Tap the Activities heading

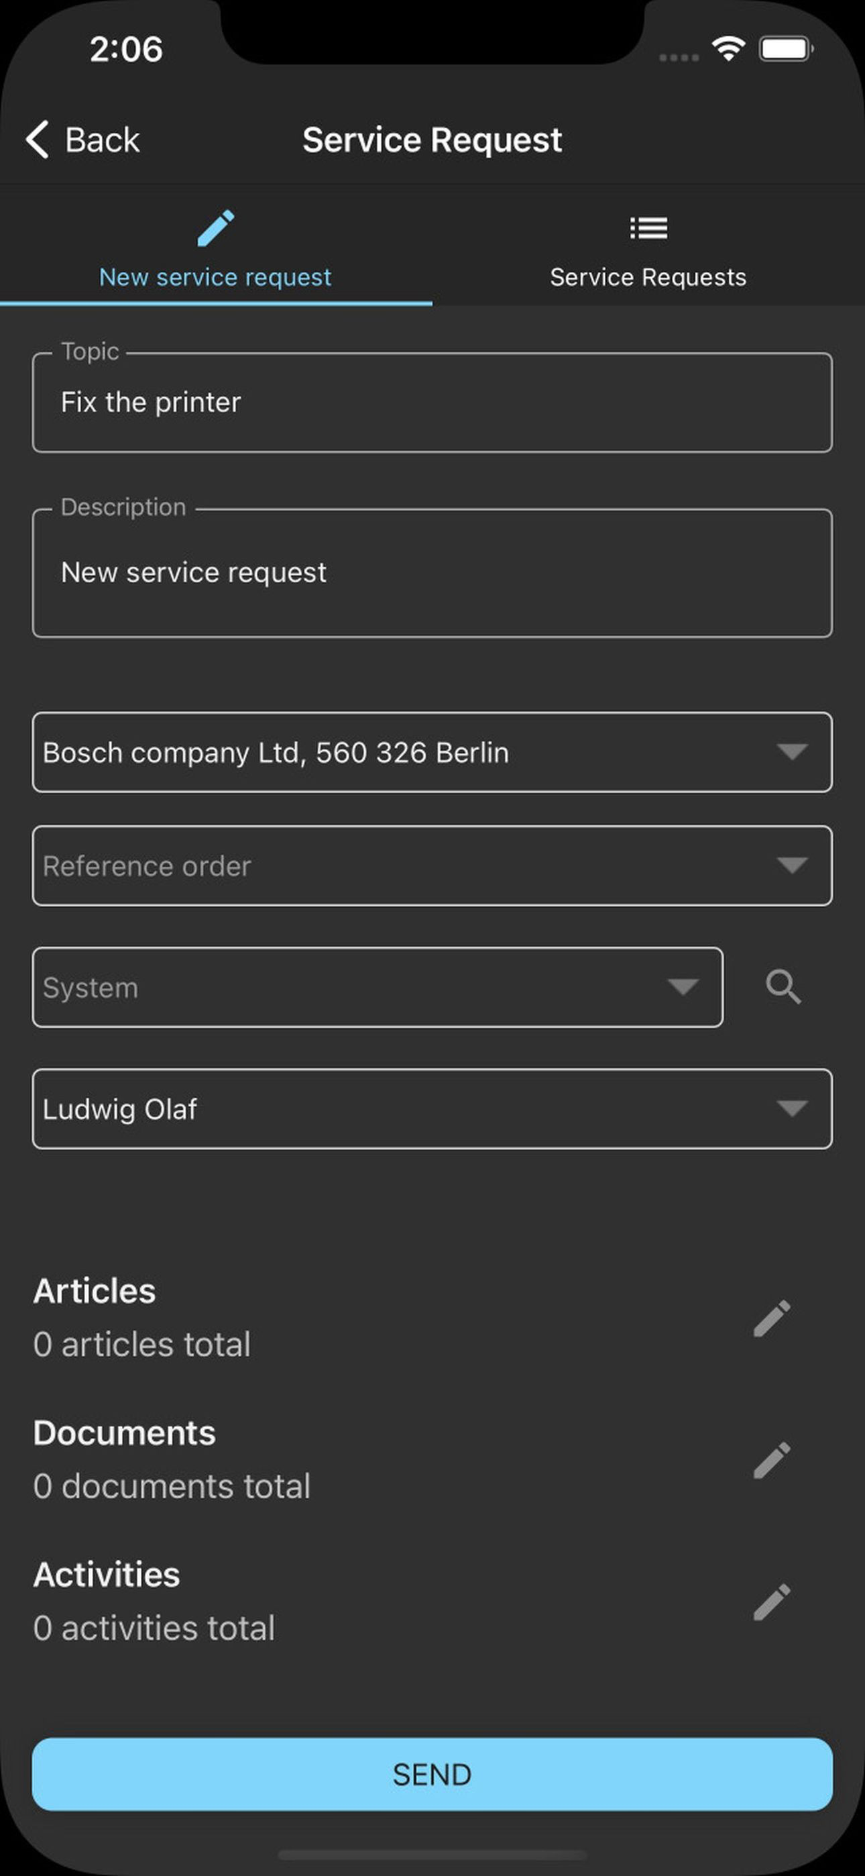click(x=107, y=1575)
